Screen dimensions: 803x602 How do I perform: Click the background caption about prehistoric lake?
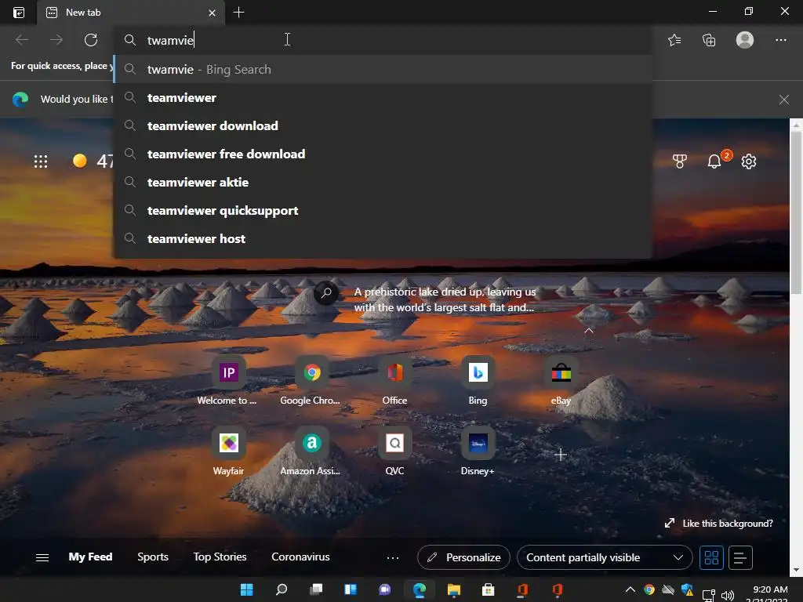click(x=445, y=299)
